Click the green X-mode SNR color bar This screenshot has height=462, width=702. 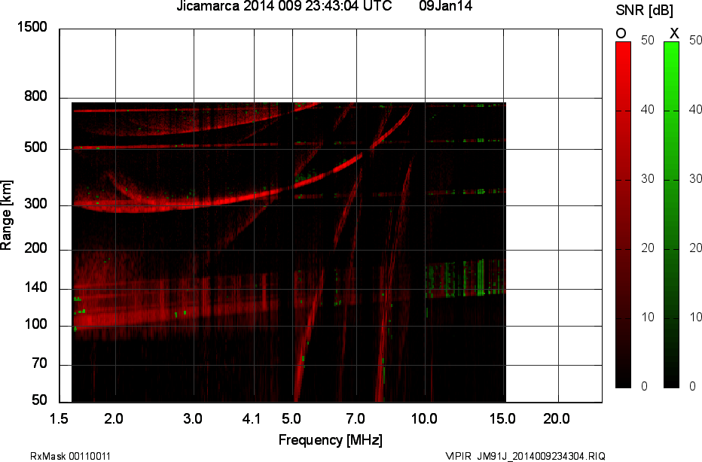pyautogui.click(x=671, y=214)
